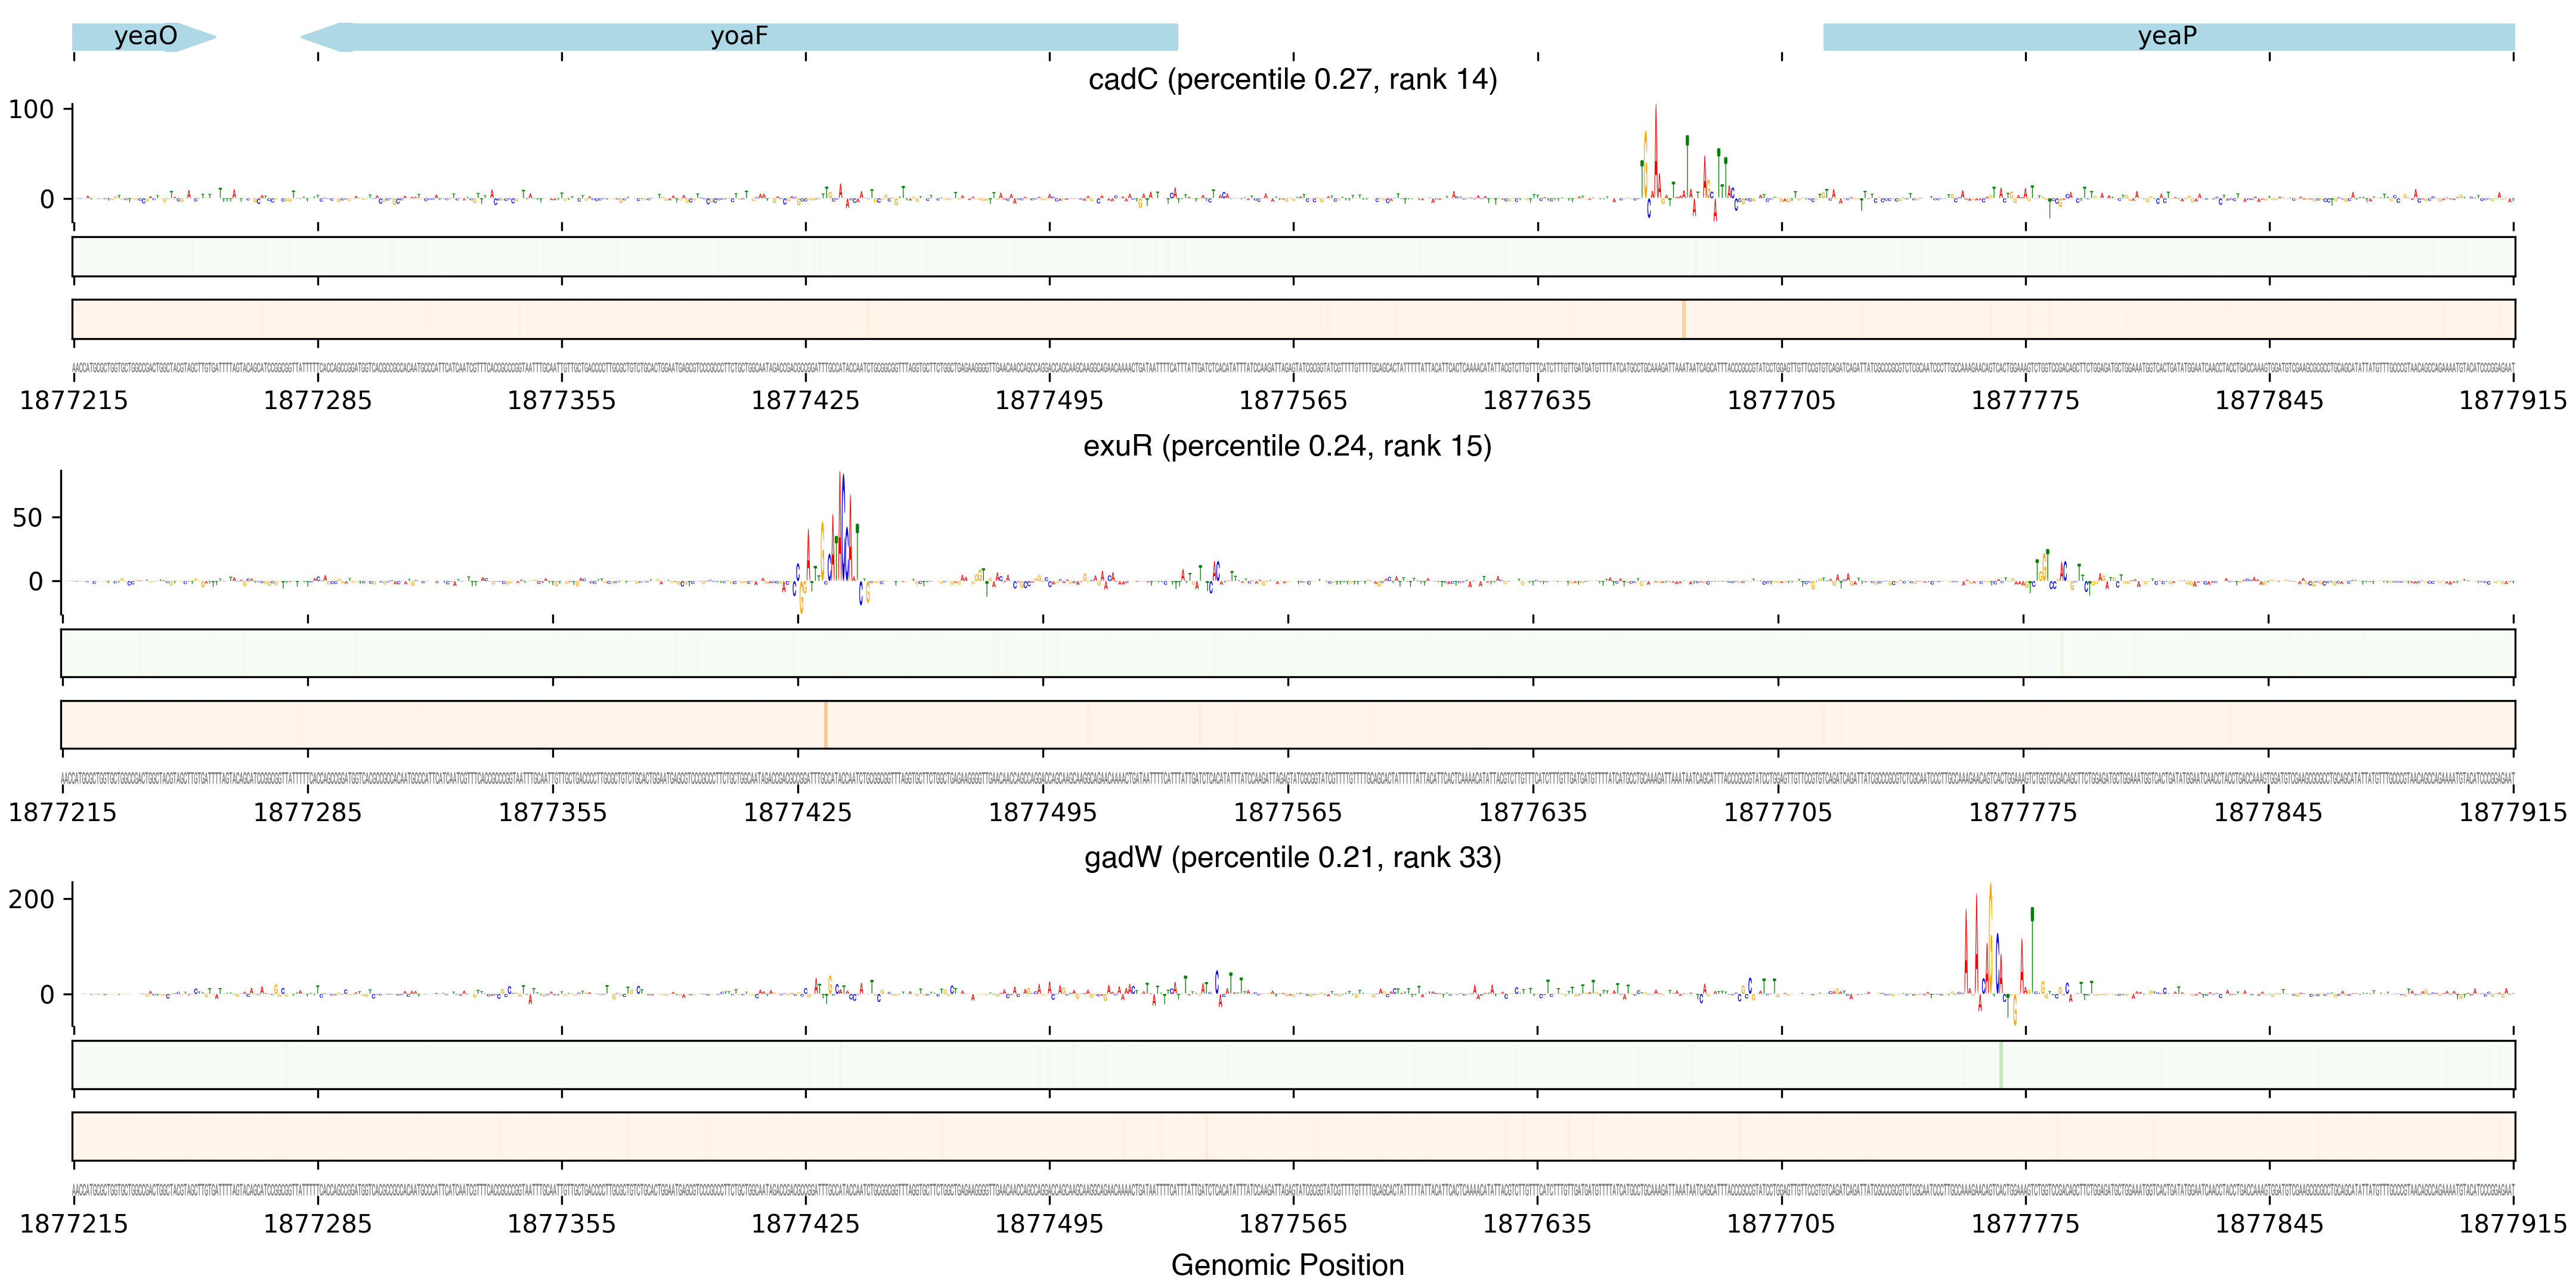Click the title "cadC (percentile 0.27, rank 14)"
This screenshot has height=1288, width=2576.
[1292, 79]
